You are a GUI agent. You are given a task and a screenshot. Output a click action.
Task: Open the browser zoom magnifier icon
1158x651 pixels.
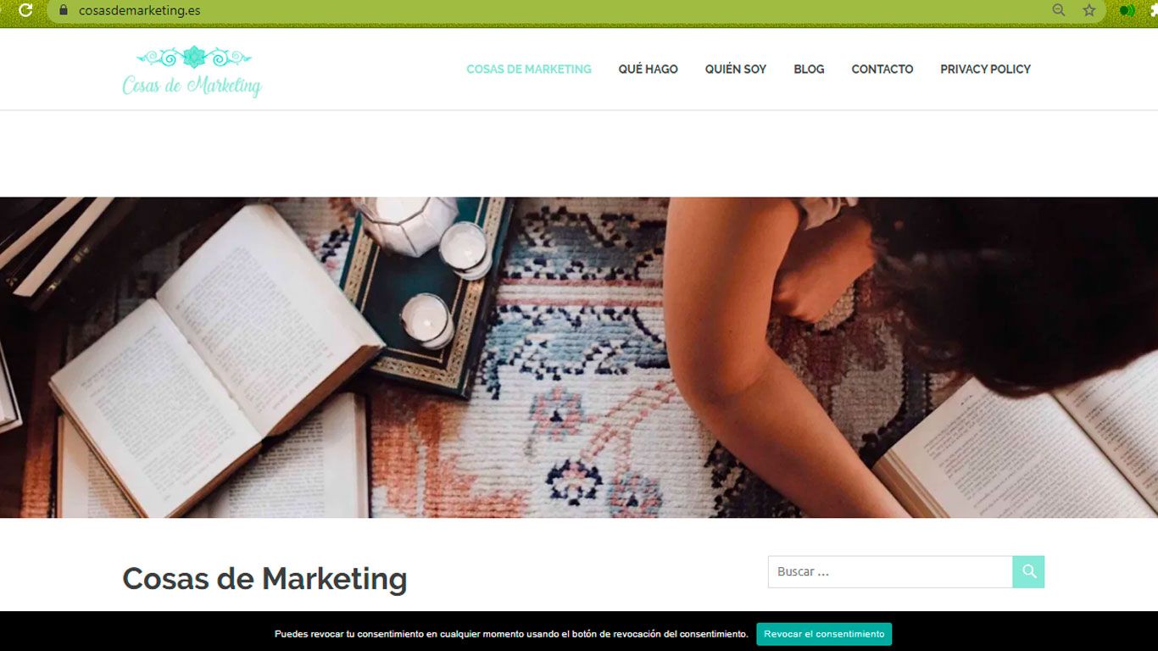1059,10
